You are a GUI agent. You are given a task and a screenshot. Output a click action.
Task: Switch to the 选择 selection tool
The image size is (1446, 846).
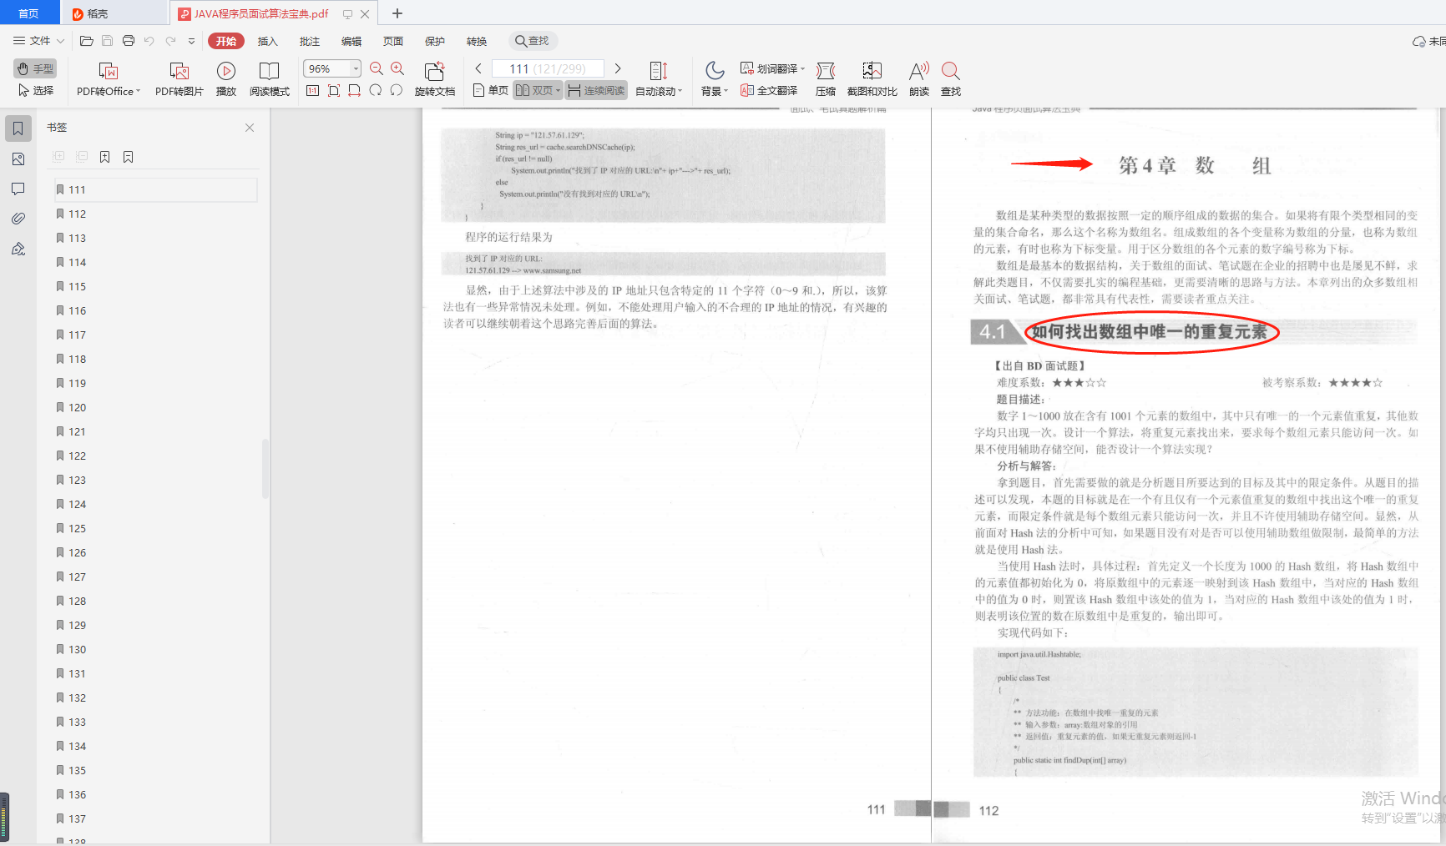(36, 90)
